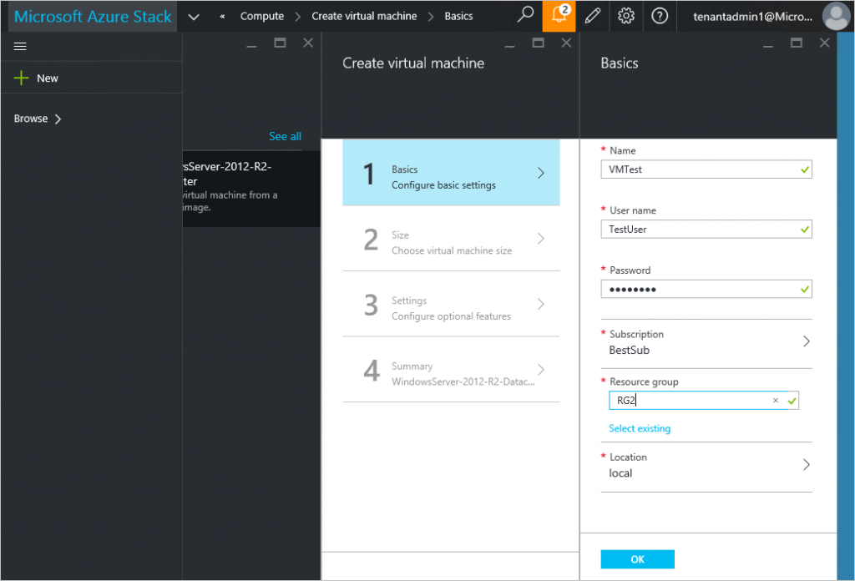855x581 pixels.
Task: Click the pencil edit dashboard icon
Action: point(593,16)
